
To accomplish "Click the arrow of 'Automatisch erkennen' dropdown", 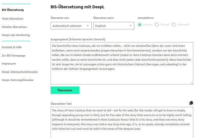I will tap(88, 26).
